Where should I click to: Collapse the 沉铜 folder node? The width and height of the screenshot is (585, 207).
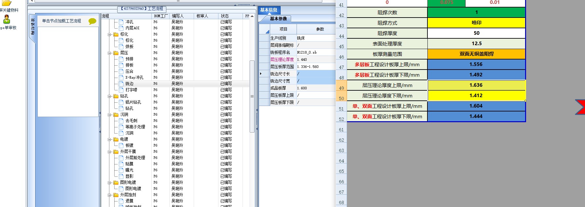pos(110,114)
